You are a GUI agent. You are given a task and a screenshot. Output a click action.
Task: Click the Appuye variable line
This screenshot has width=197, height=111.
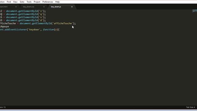click(x=4, y=27)
